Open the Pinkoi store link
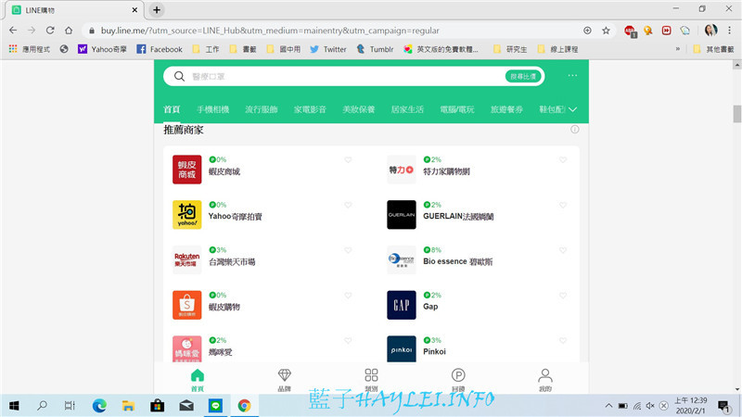Image resolution: width=742 pixels, height=417 pixels. (x=434, y=352)
